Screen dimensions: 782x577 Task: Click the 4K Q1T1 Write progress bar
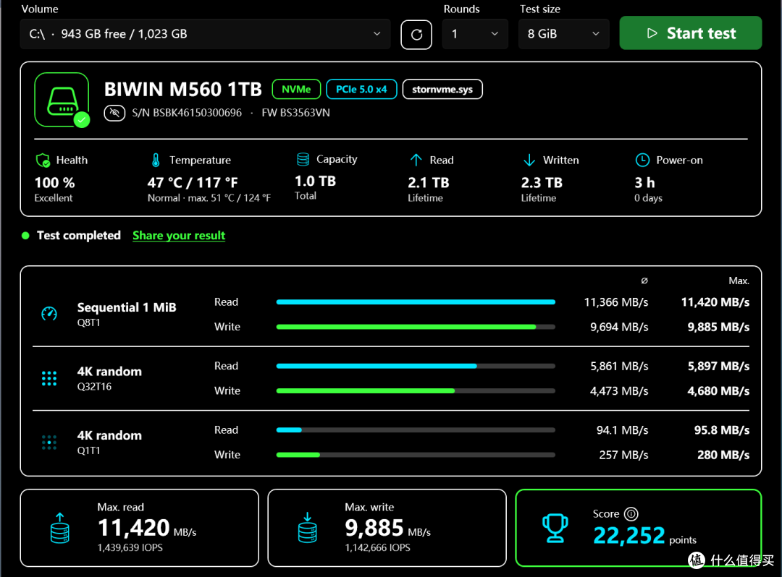416,455
